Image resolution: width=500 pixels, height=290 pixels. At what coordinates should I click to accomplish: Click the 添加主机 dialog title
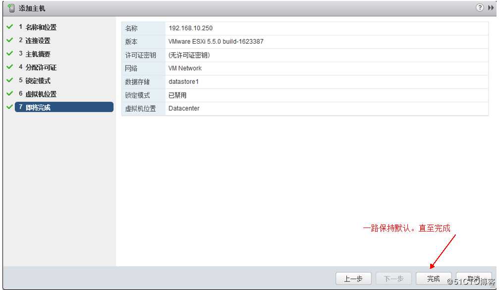(32, 8)
